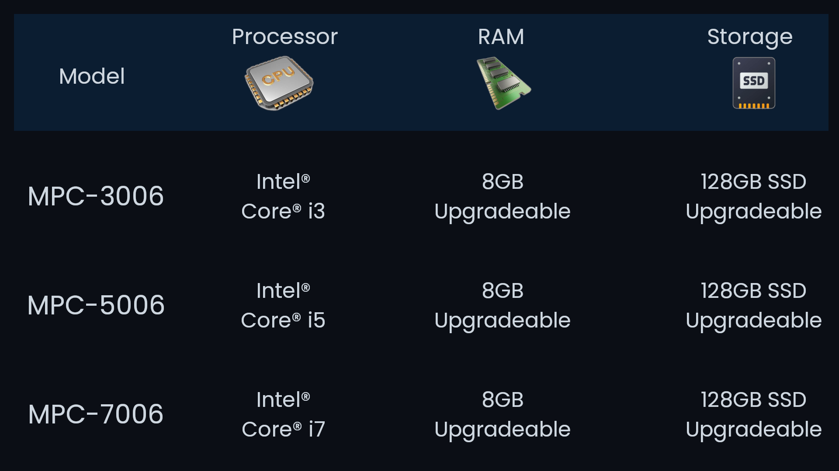Click 128GB SSD storage for MPC-3006
The width and height of the screenshot is (839, 471).
tap(753, 196)
